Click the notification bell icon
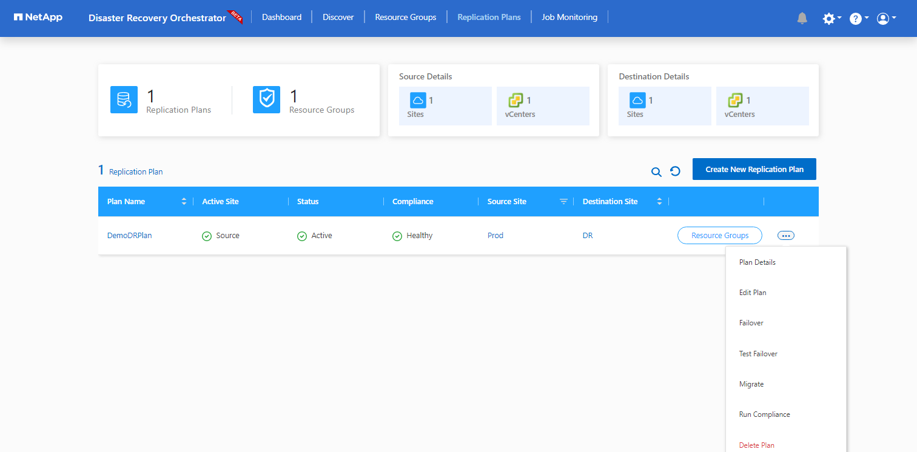917x452 pixels. [x=802, y=18]
